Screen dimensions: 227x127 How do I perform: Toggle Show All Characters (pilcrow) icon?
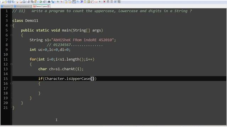(x=78, y=2)
